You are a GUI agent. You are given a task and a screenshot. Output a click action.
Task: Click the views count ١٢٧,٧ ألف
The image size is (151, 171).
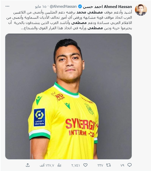[47, 165]
